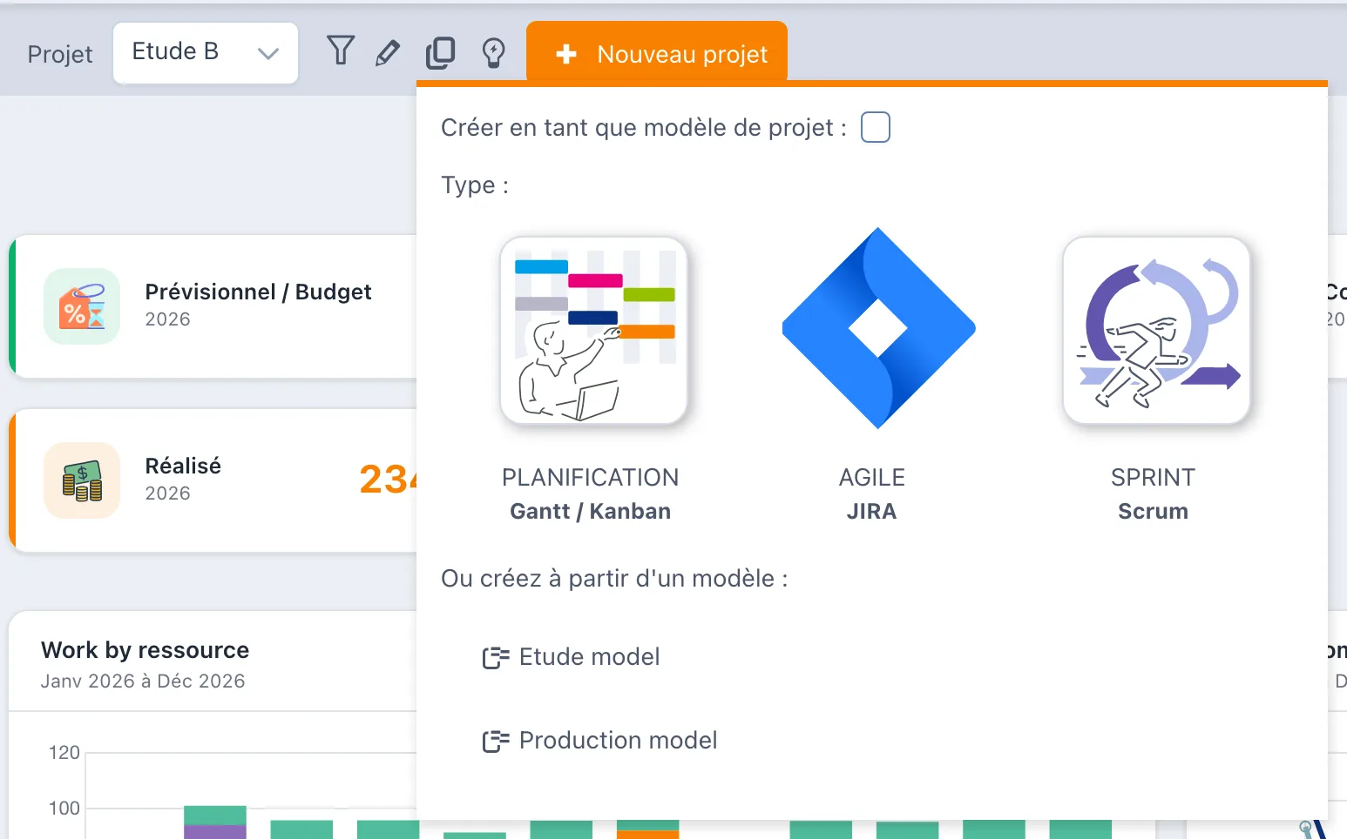Click the 'Projet' label in the toolbar

coord(60,54)
